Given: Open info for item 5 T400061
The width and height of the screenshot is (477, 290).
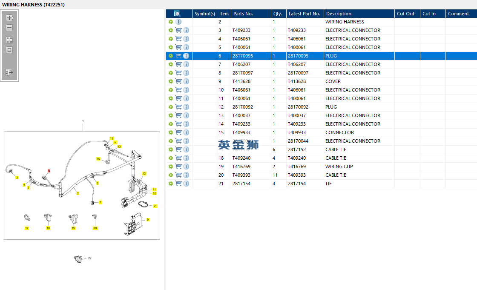Looking at the screenshot, I should [186, 47].
